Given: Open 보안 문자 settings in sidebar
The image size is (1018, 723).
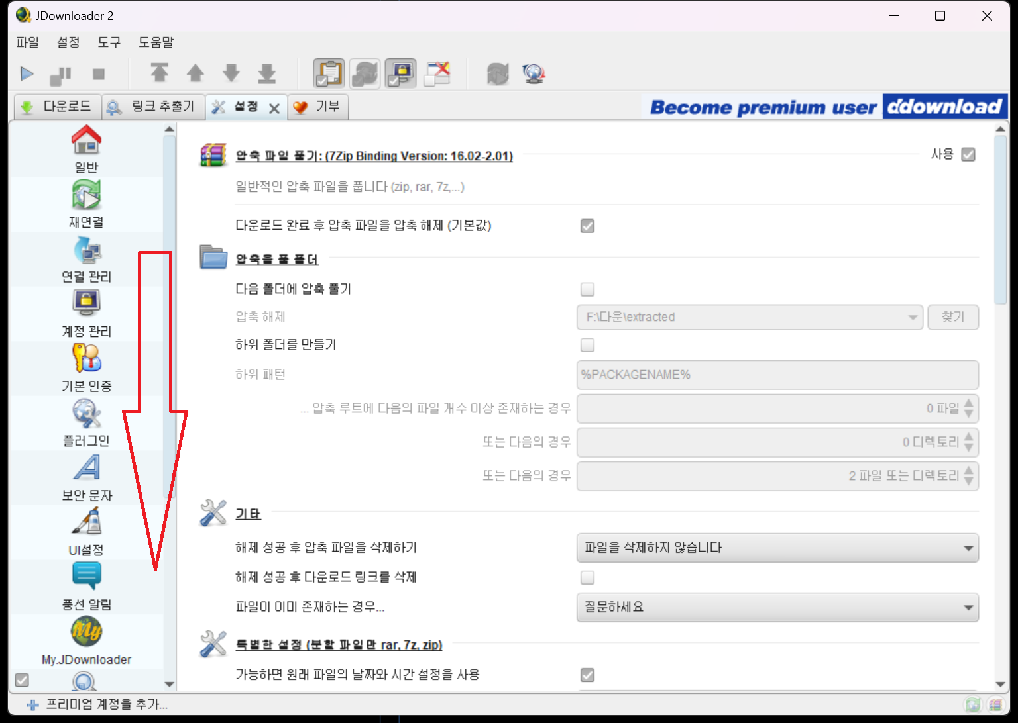Looking at the screenshot, I should tap(86, 478).
